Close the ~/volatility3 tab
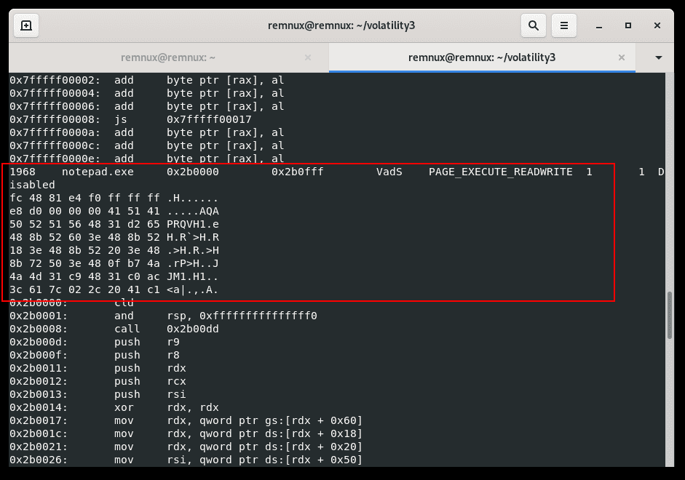Image resolution: width=685 pixels, height=480 pixels. click(622, 57)
